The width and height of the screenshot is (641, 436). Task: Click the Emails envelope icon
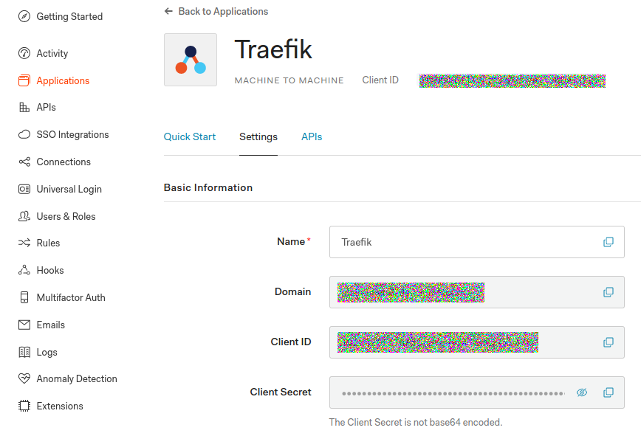[24, 325]
